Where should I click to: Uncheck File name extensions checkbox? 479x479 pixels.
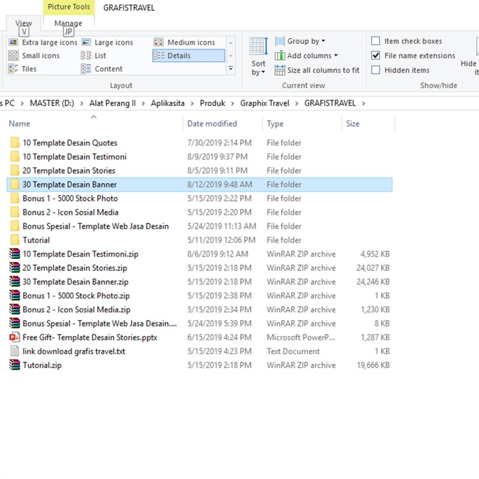click(x=376, y=56)
